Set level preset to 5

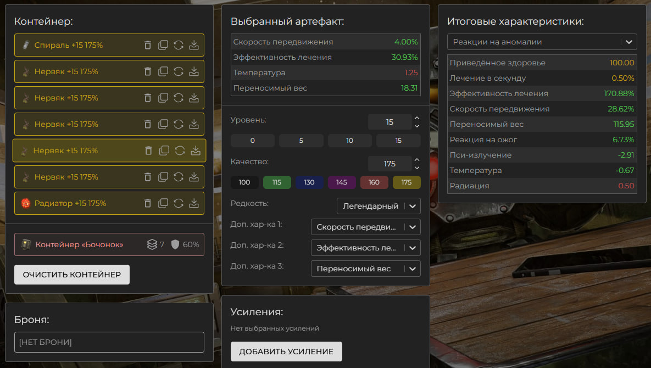point(301,140)
